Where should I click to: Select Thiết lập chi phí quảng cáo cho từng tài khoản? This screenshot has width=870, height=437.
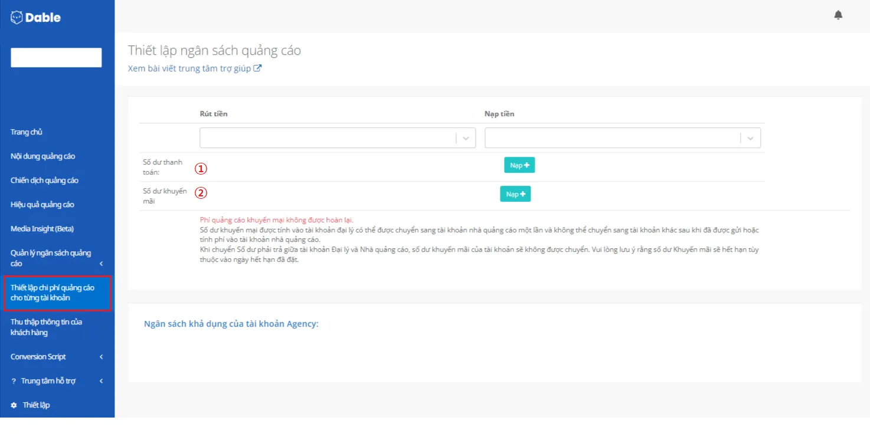tap(57, 293)
